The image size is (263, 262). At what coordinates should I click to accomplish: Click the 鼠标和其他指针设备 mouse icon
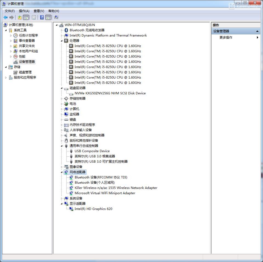tap(66, 140)
